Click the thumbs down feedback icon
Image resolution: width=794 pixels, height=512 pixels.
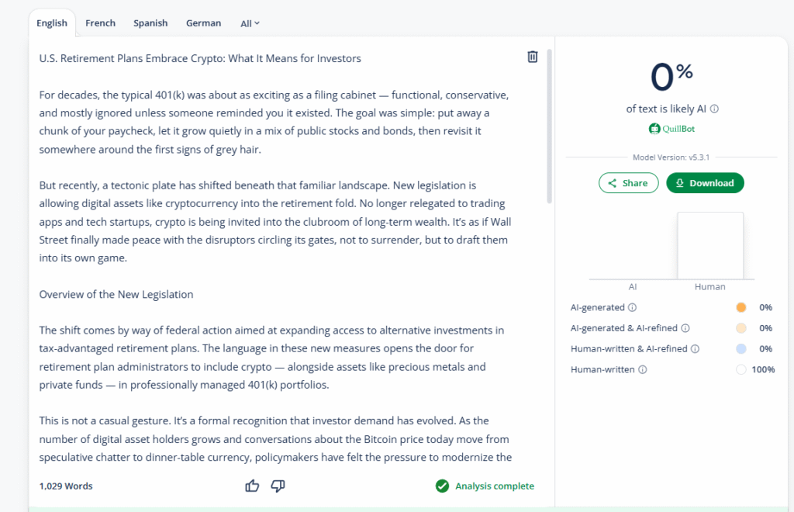click(278, 486)
